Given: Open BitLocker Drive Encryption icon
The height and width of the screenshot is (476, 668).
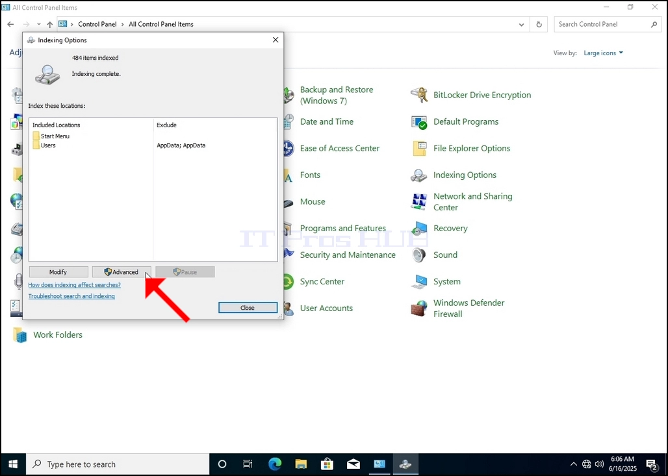Looking at the screenshot, I should [x=419, y=95].
